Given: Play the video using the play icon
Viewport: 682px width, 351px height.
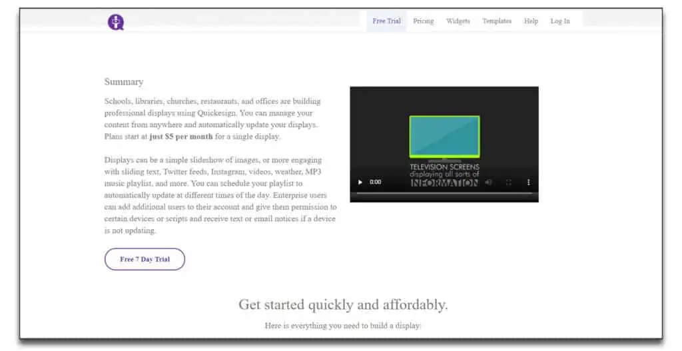Looking at the screenshot, I should click(360, 182).
